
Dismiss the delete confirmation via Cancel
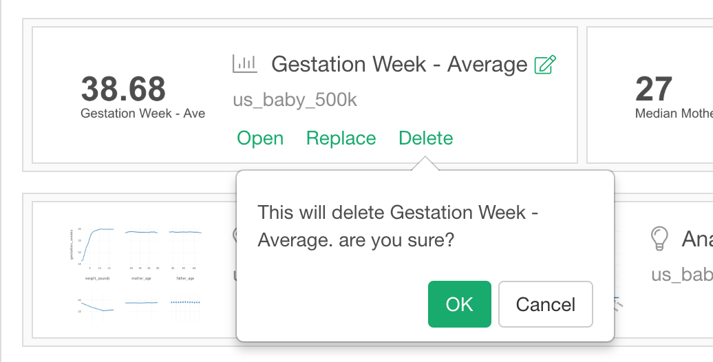click(545, 304)
